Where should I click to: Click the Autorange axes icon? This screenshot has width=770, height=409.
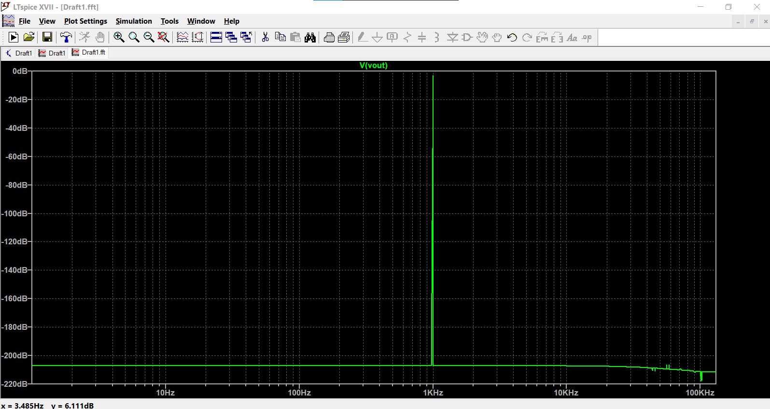pos(197,37)
